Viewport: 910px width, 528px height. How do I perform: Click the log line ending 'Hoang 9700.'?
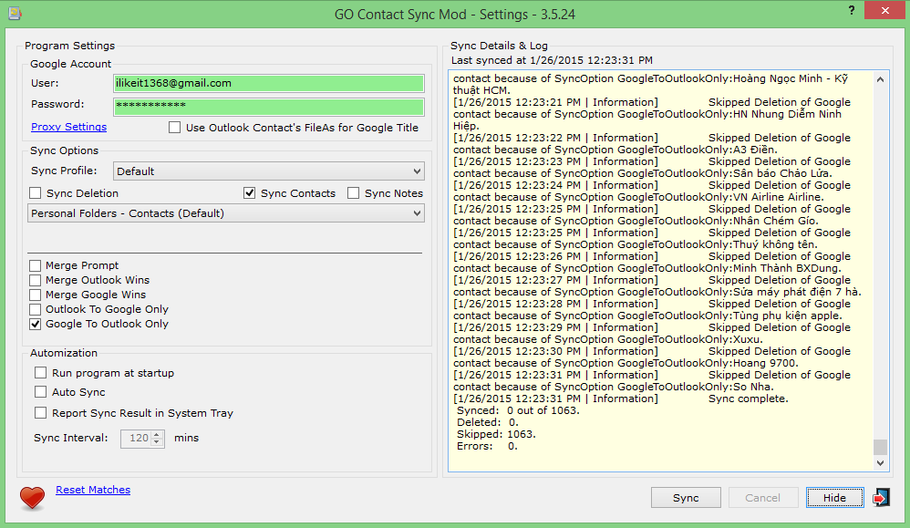[x=626, y=363]
